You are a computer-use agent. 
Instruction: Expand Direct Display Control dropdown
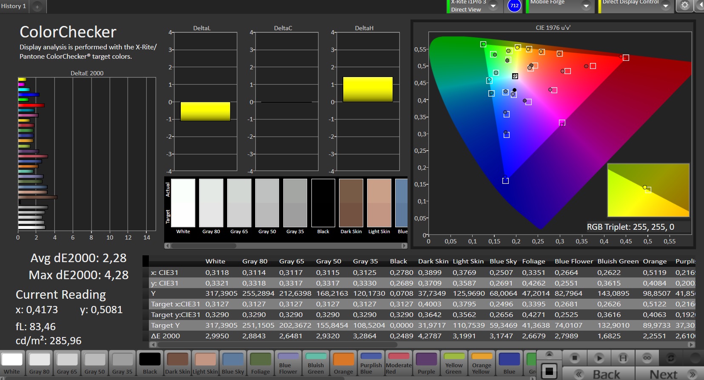click(666, 6)
